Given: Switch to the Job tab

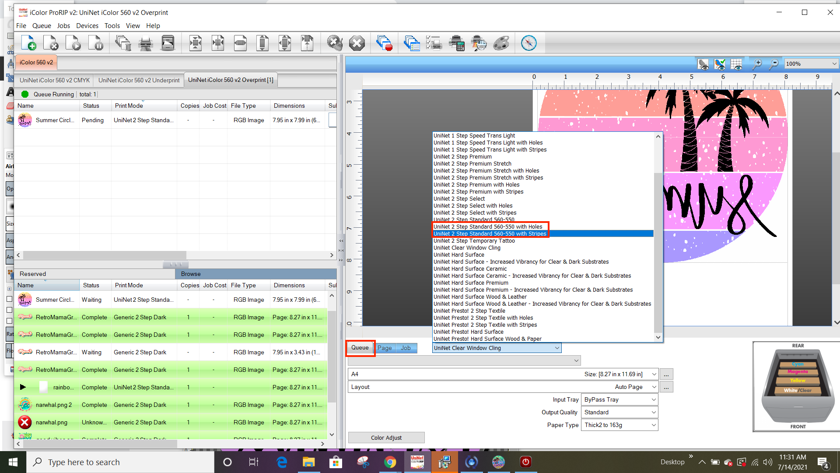Looking at the screenshot, I should point(406,348).
